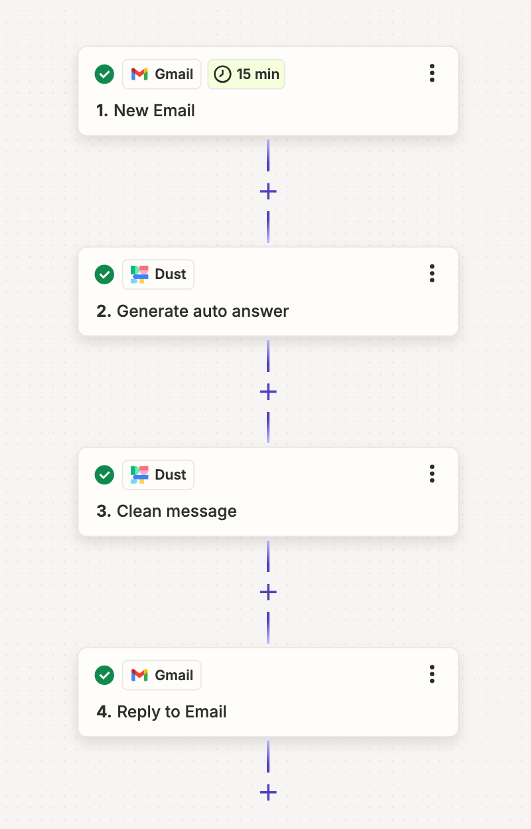
Task: Open three-dot menu for New Email step
Action: click(x=432, y=73)
